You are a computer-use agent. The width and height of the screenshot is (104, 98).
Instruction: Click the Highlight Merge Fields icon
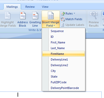point(8,16)
